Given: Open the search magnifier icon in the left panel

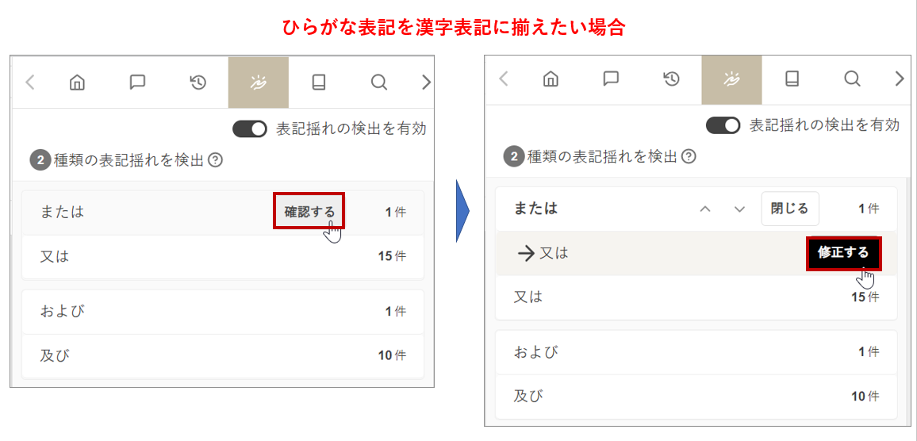Looking at the screenshot, I should (x=379, y=82).
